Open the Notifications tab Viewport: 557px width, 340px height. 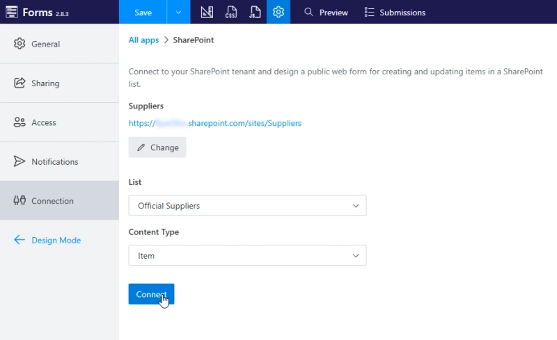pos(59,161)
